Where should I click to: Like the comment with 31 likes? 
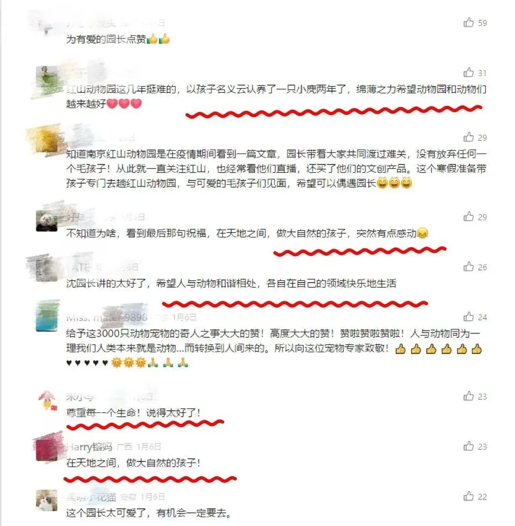pyautogui.click(x=469, y=72)
